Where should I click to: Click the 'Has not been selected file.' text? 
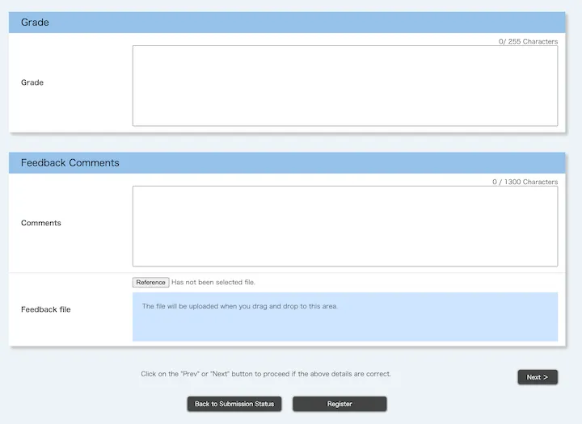pos(213,283)
